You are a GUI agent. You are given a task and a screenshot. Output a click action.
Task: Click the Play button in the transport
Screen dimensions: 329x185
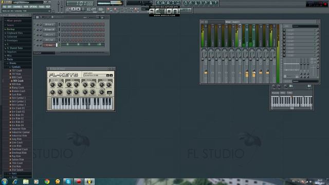(x=73, y=9)
